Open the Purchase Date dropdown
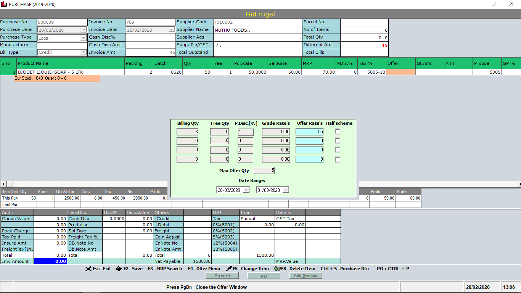 pos(84,30)
